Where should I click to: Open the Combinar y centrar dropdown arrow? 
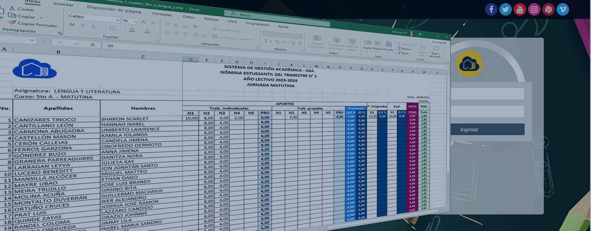click(x=255, y=40)
